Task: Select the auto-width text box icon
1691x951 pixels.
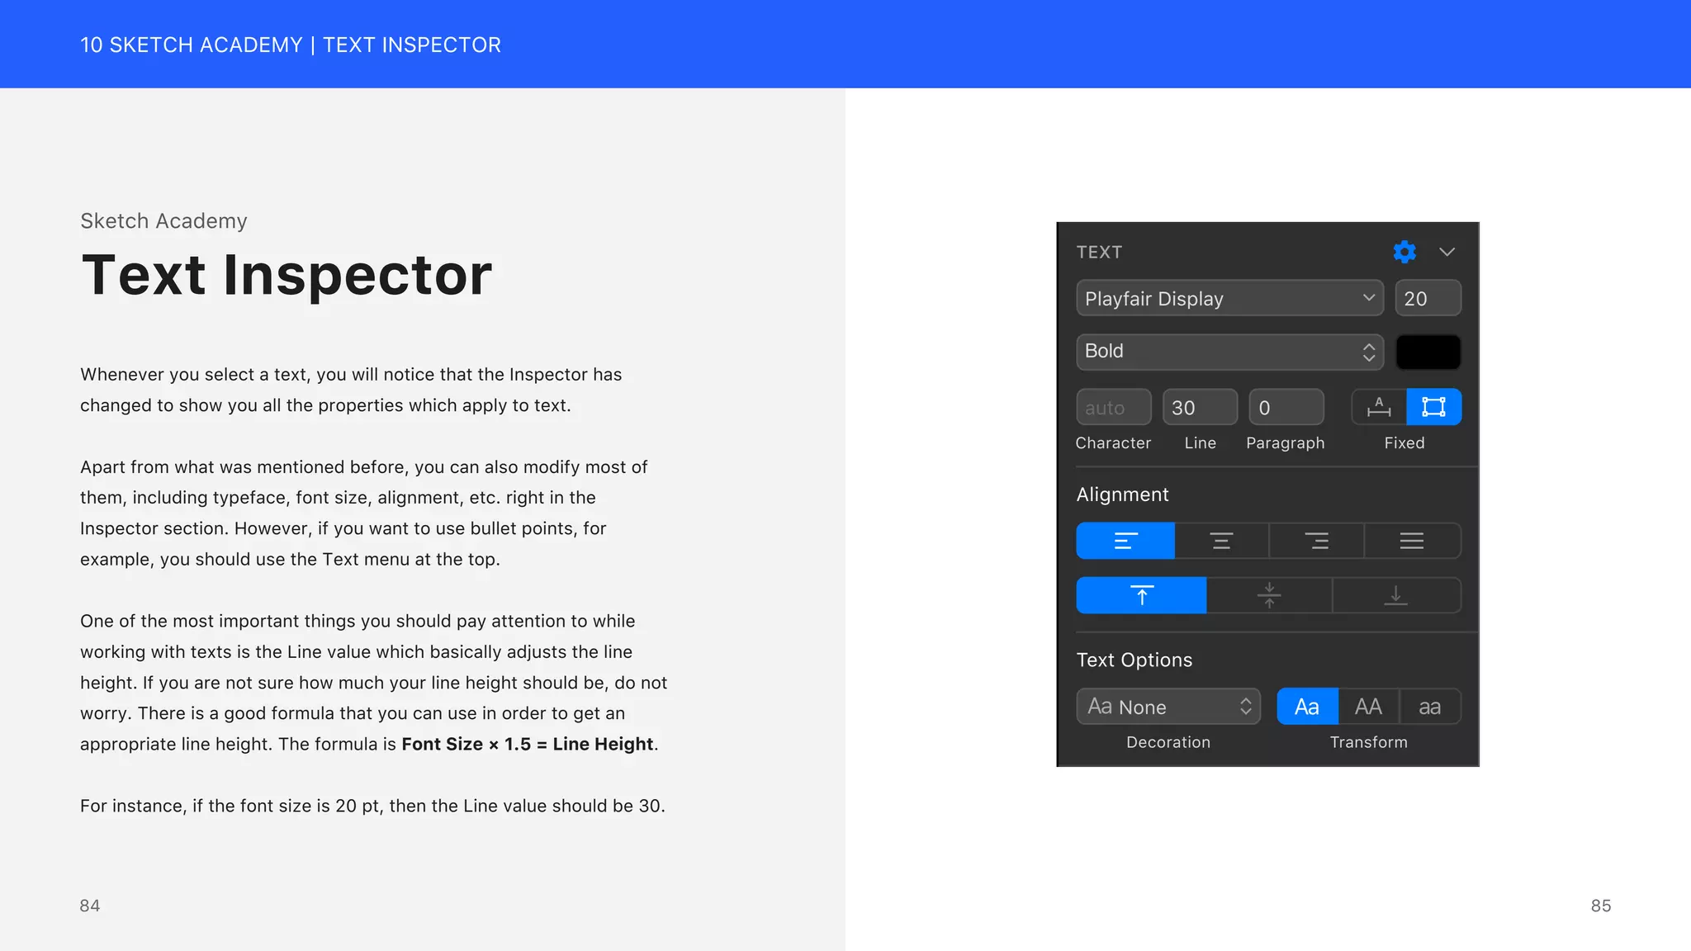Action: tap(1379, 407)
